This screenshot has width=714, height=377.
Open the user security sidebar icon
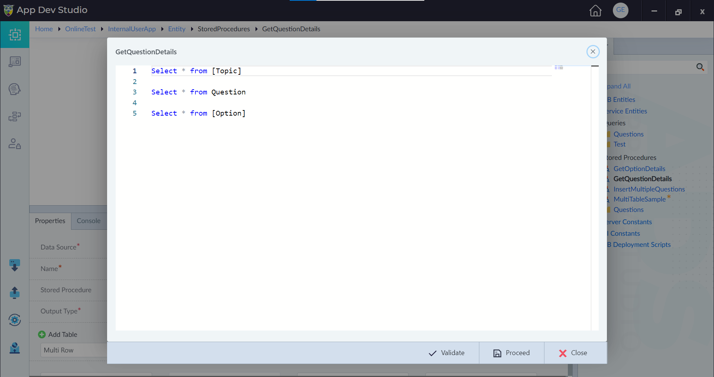[x=15, y=144]
